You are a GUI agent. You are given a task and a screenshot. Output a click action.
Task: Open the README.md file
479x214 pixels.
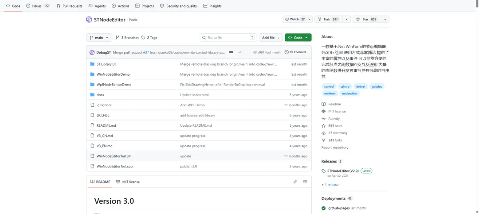106,125
